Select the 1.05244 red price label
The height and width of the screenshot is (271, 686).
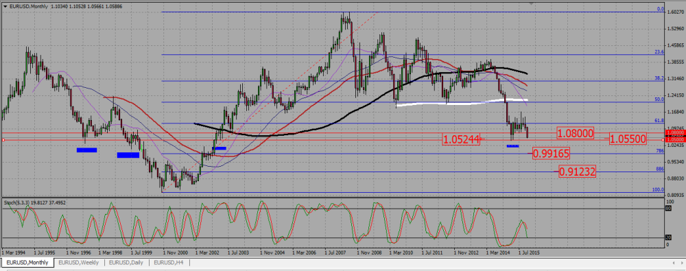click(x=461, y=139)
